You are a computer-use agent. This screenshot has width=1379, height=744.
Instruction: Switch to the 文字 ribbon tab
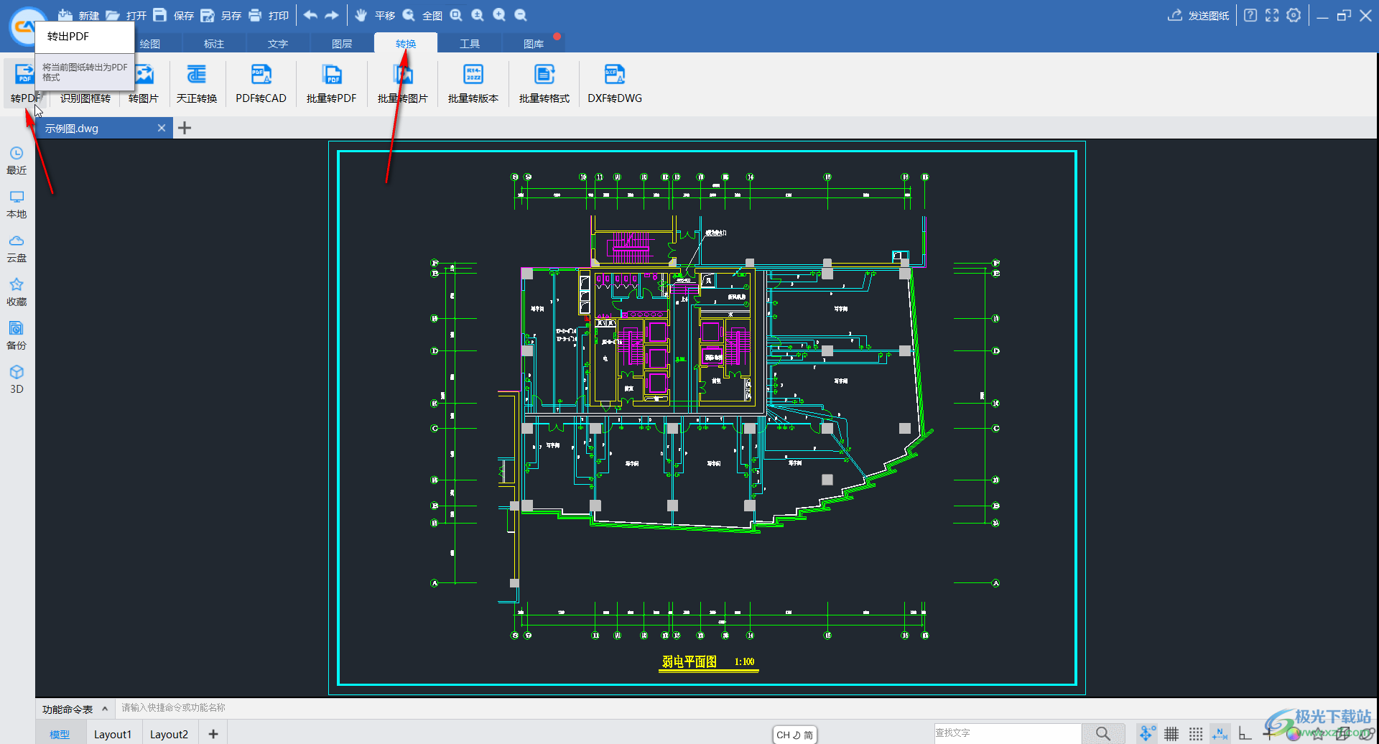[278, 44]
